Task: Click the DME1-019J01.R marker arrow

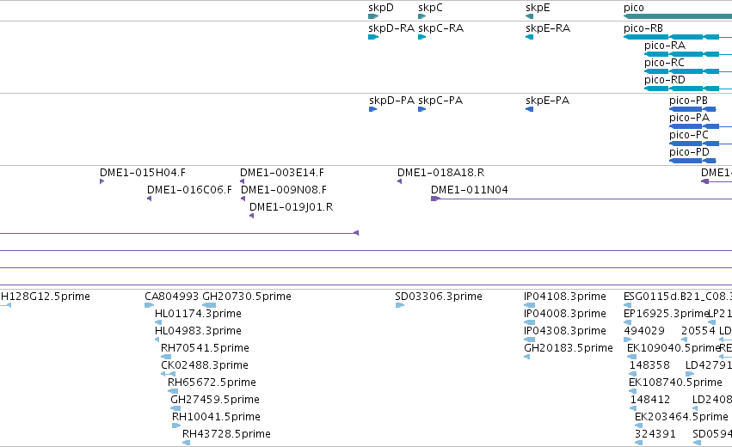Action: click(252, 216)
